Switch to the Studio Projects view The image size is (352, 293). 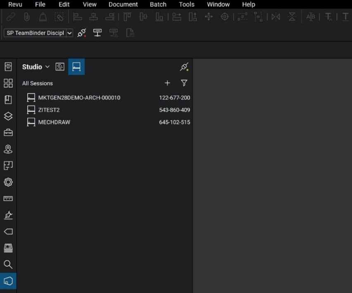click(60, 67)
